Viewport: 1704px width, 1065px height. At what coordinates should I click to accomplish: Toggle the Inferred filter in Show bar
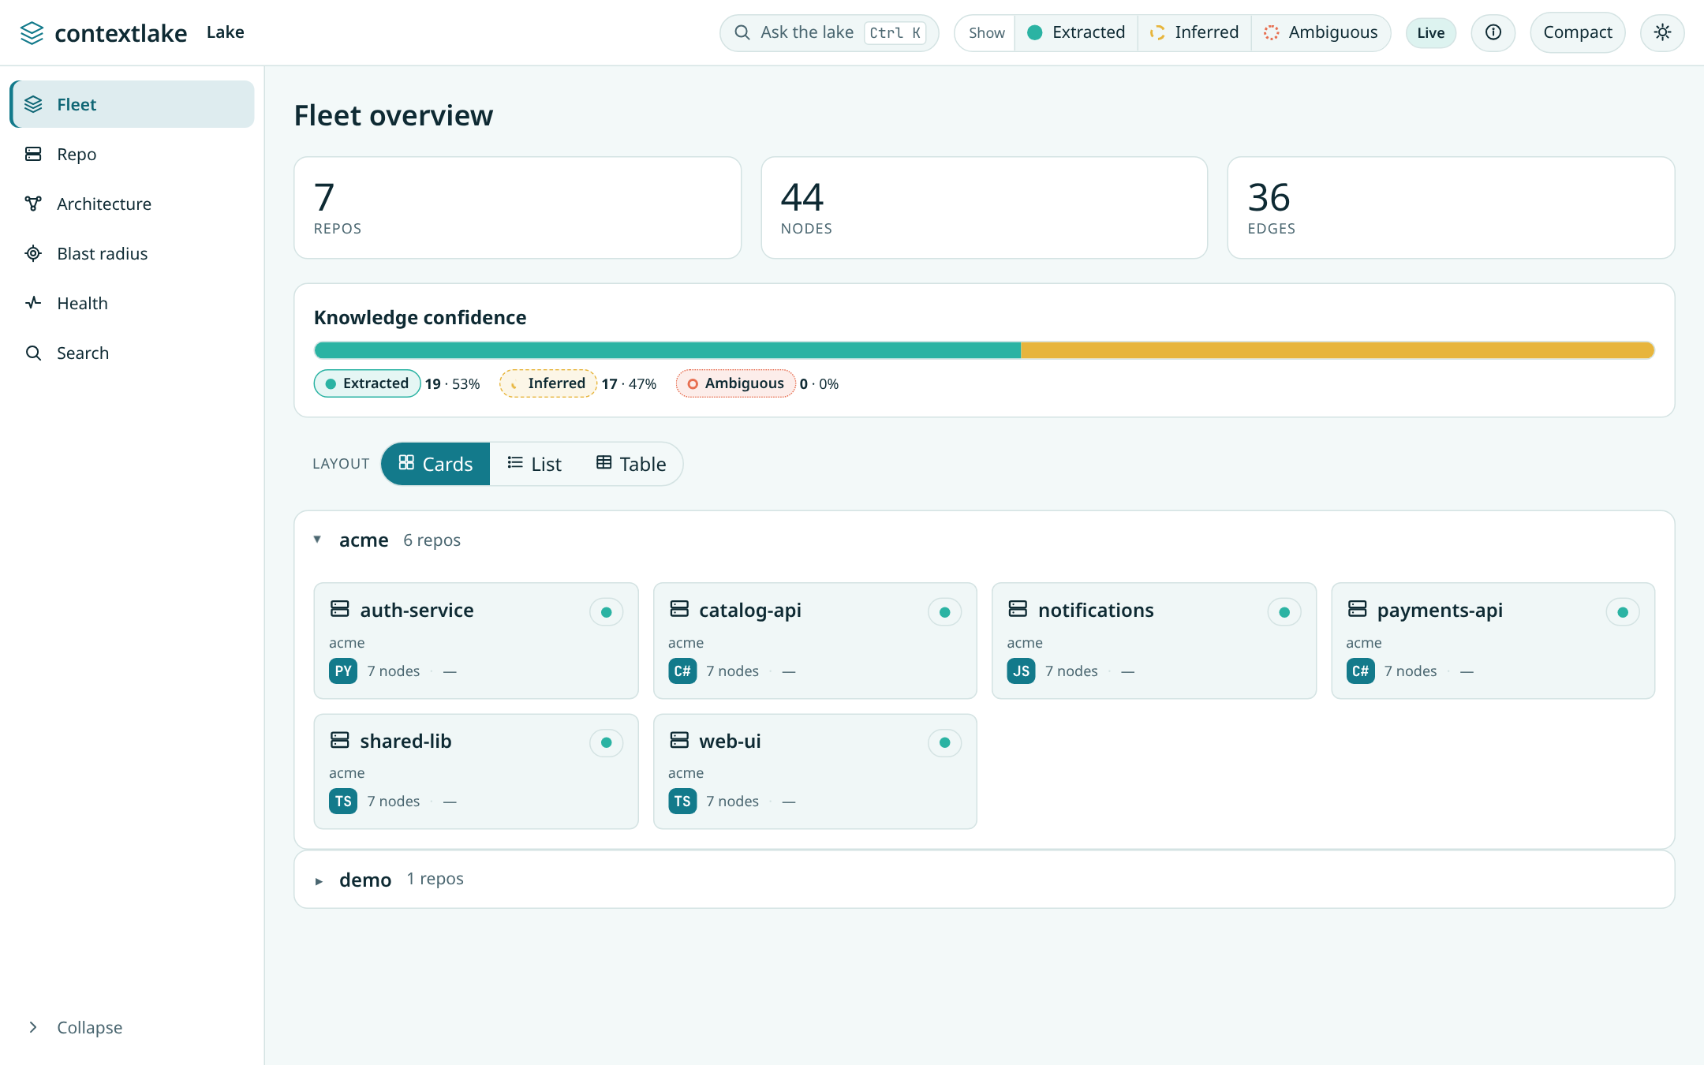click(x=1194, y=32)
